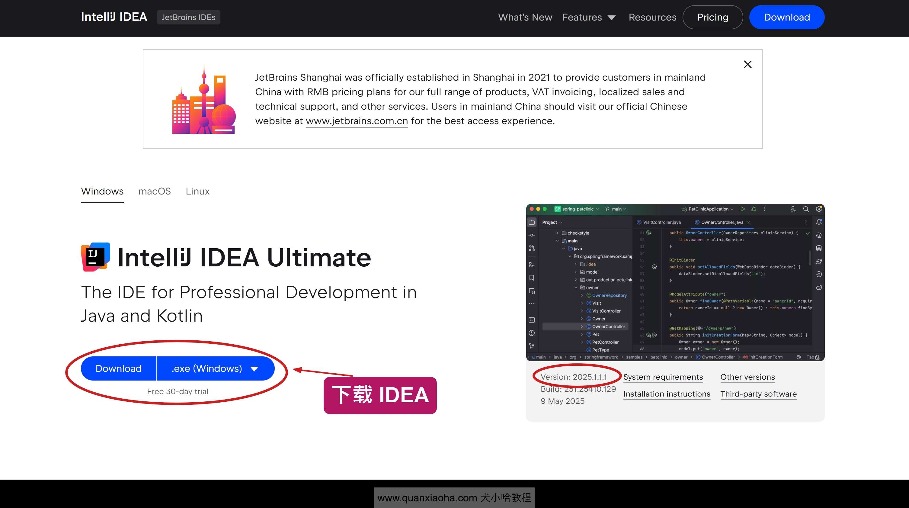909x508 pixels.
Task: Click Git branch icon at IDE sidebar bottom
Action: [x=532, y=346]
